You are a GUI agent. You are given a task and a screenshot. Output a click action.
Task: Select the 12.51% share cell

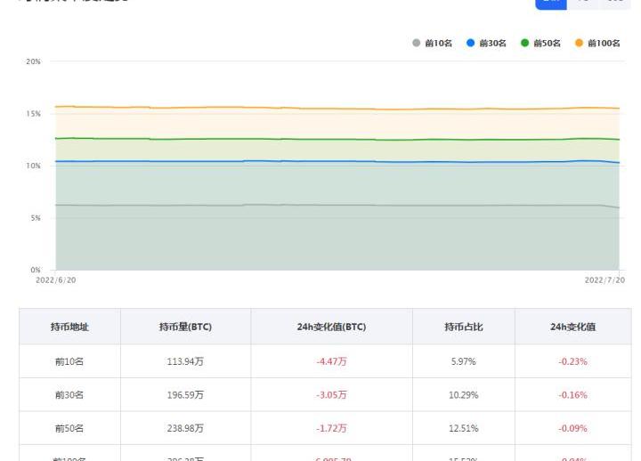pos(464,428)
